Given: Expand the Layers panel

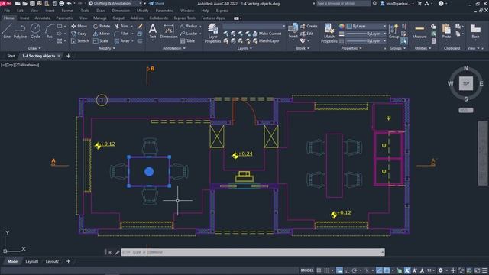Looking at the screenshot, I should coord(244,48).
